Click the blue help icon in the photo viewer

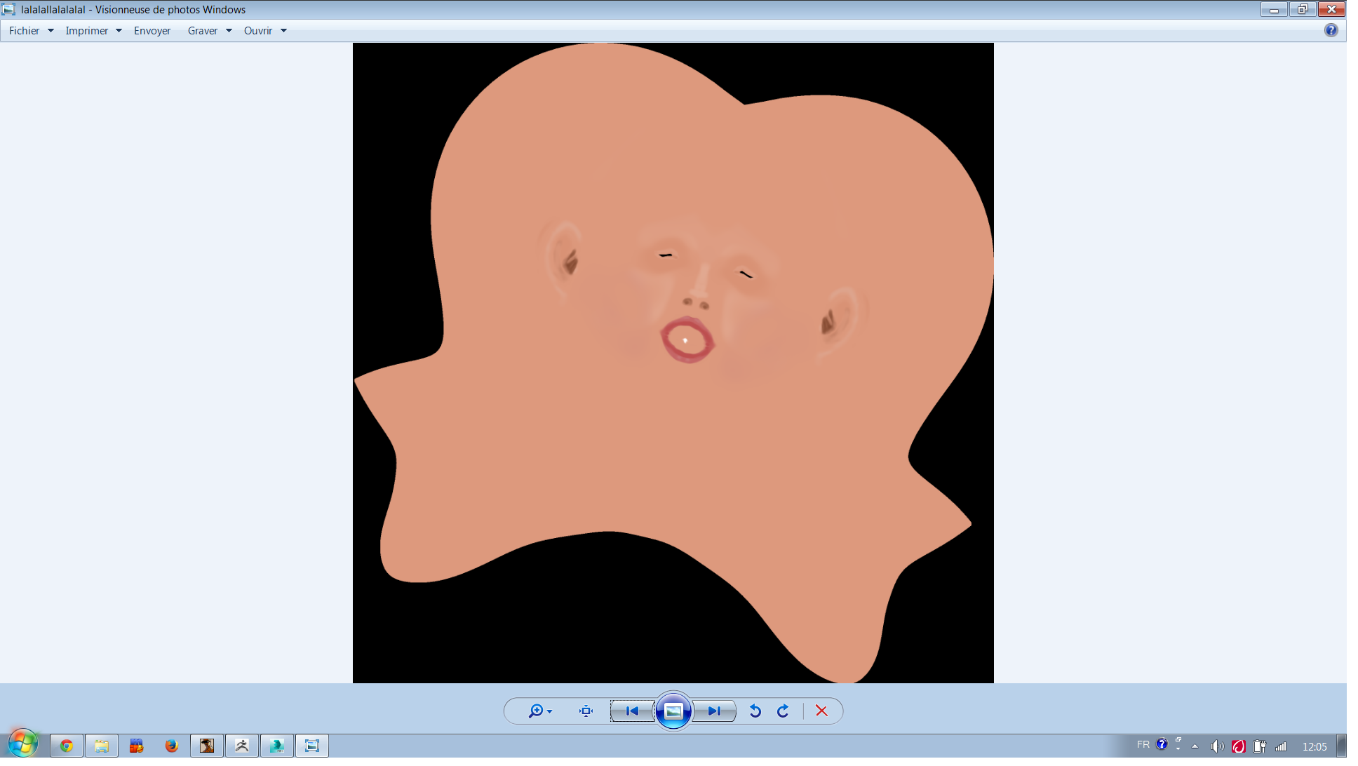[1331, 30]
